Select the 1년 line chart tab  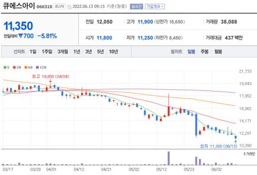click(x=77, y=52)
